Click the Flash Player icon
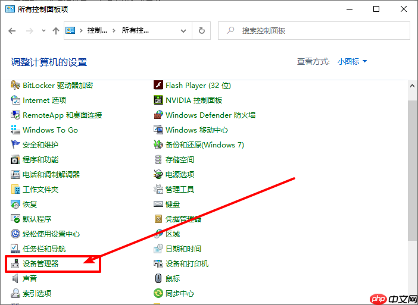This screenshot has height=305, width=418. (x=158, y=85)
